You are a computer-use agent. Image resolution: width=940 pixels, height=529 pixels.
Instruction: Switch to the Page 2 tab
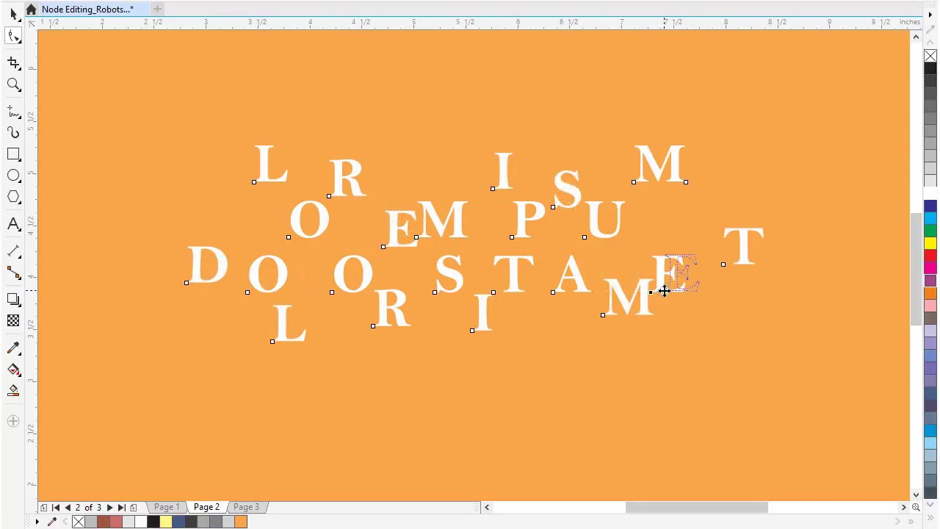pos(206,507)
